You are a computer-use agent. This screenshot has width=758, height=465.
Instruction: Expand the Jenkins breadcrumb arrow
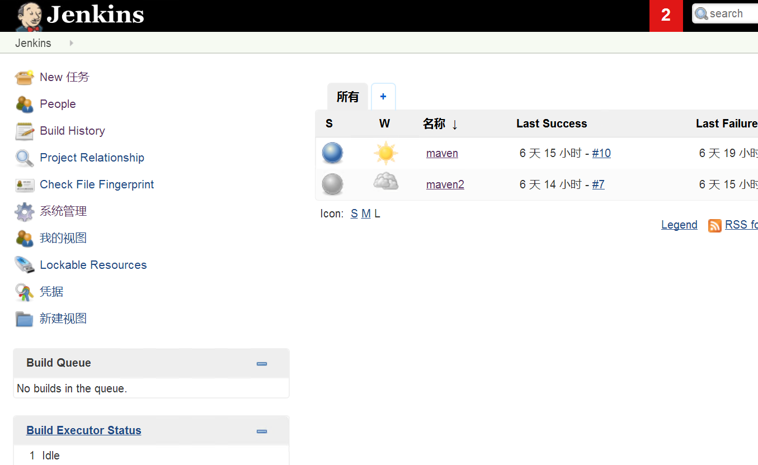(x=71, y=43)
